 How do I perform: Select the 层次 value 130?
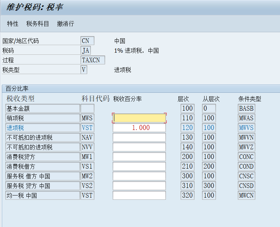click(187, 137)
